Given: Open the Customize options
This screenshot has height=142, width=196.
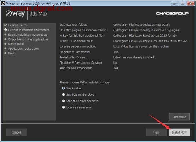Looking at the screenshot, I should (x=179, y=117).
